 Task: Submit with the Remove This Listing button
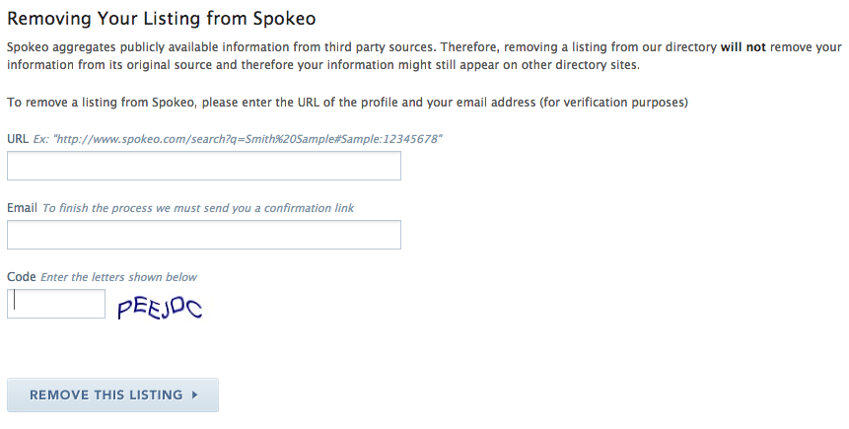pos(112,394)
